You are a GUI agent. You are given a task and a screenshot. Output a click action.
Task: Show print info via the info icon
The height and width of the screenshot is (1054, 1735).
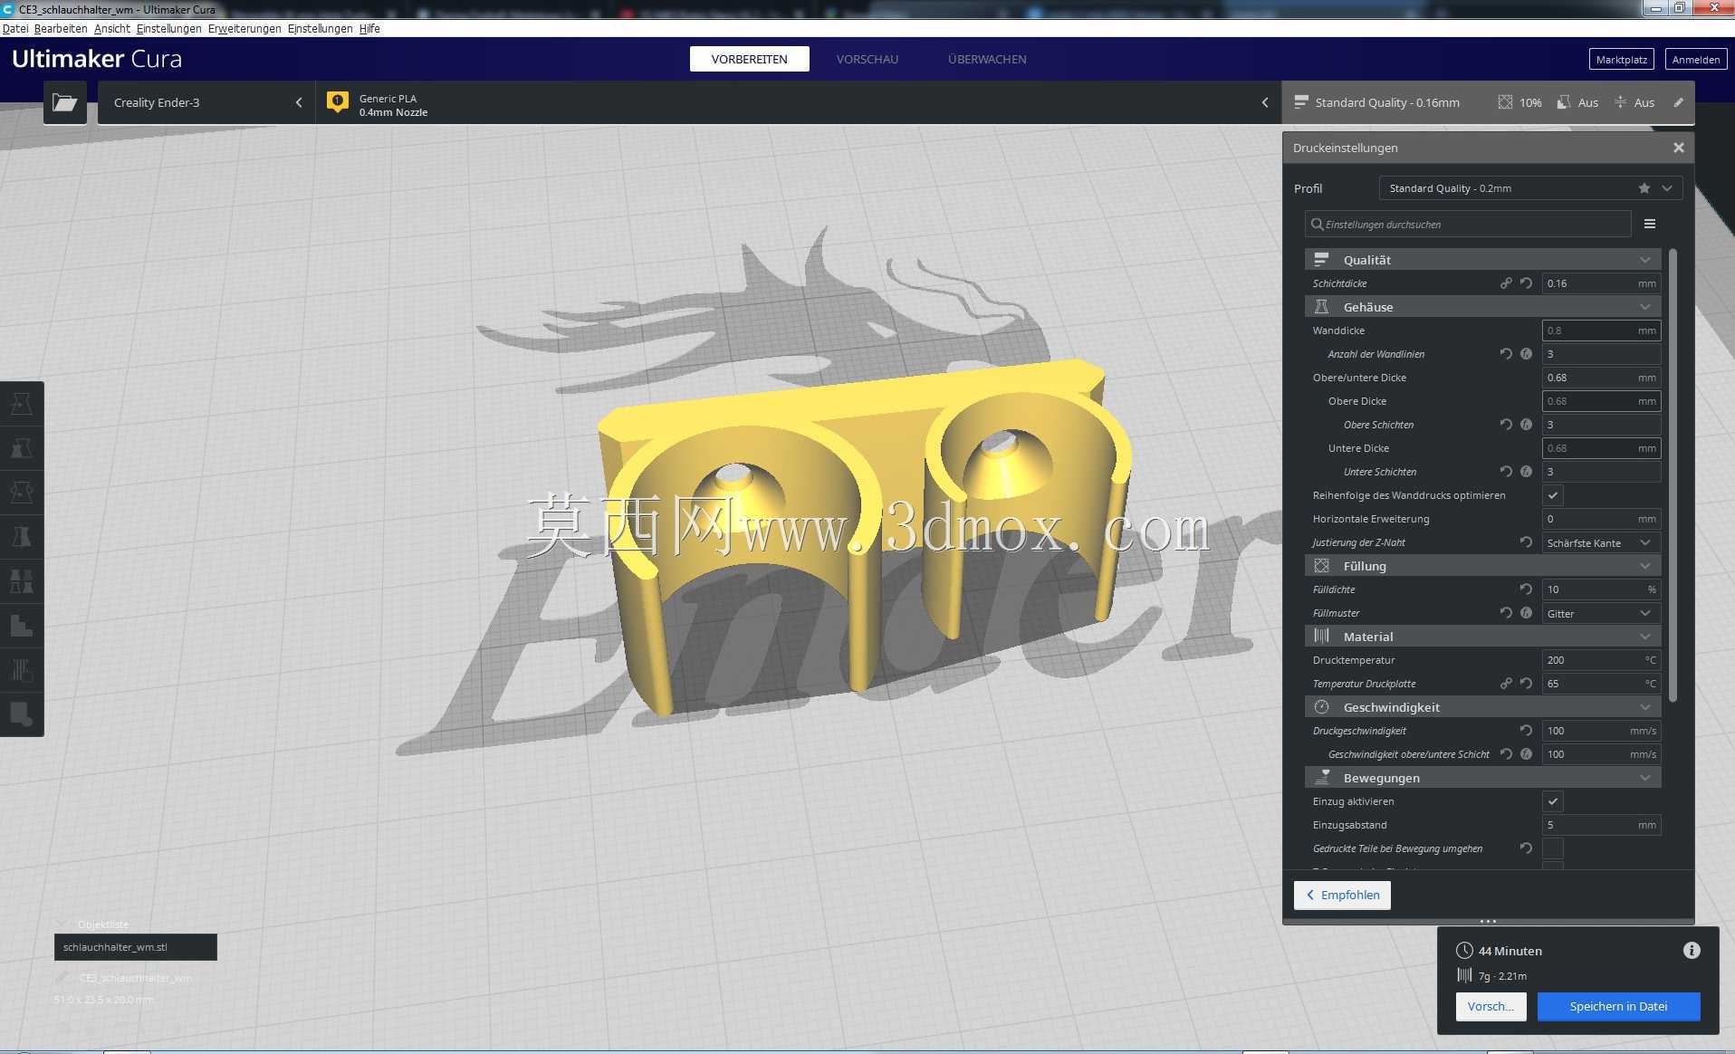click(1692, 951)
